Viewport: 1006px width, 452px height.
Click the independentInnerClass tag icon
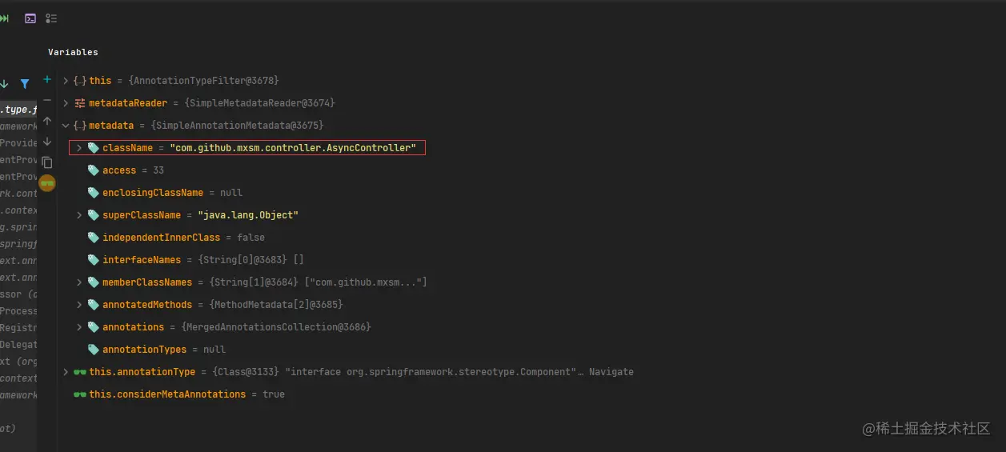(94, 238)
